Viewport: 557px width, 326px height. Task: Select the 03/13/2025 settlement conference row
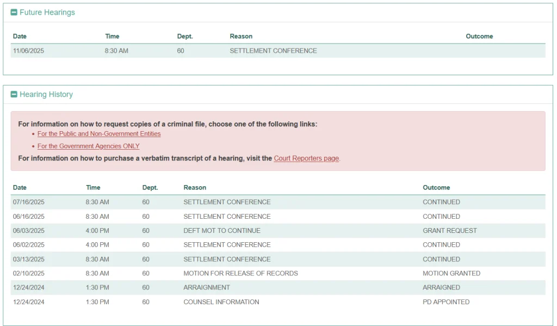(x=227, y=260)
